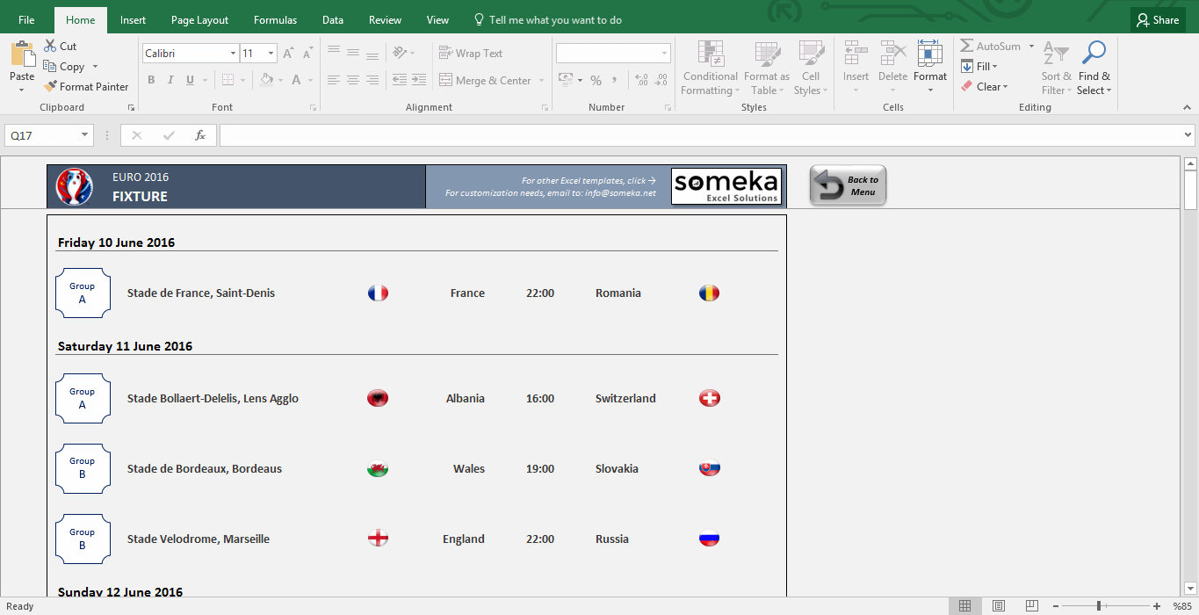Click the Cut scissors icon
This screenshot has width=1199, height=615.
(x=49, y=47)
